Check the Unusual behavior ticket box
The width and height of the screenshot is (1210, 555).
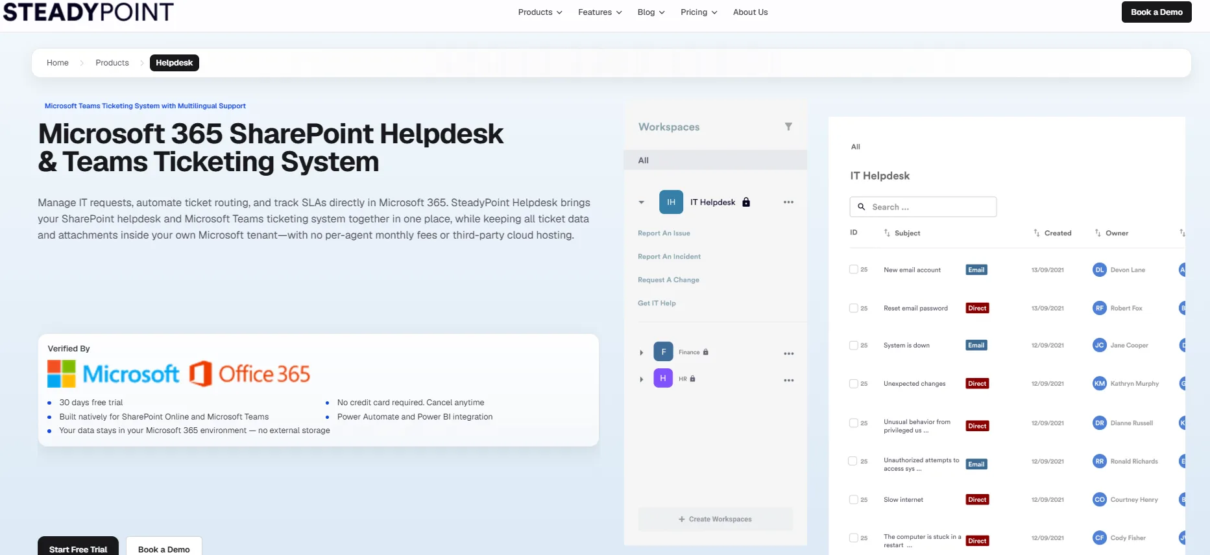pos(853,423)
